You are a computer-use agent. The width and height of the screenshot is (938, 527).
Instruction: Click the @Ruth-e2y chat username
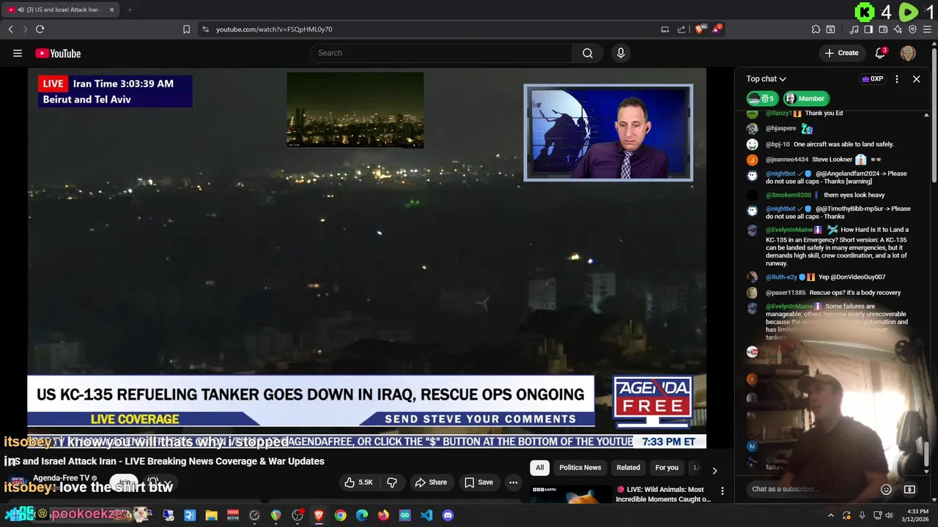coord(781,277)
